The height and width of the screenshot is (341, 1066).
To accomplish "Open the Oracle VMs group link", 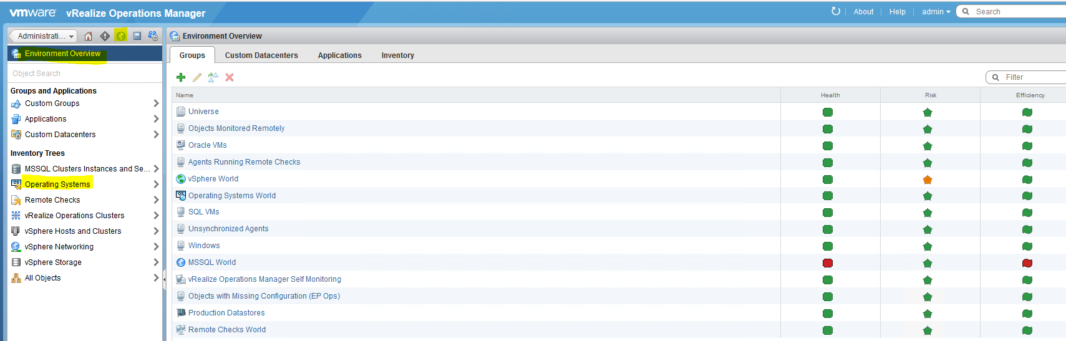I will 207,145.
